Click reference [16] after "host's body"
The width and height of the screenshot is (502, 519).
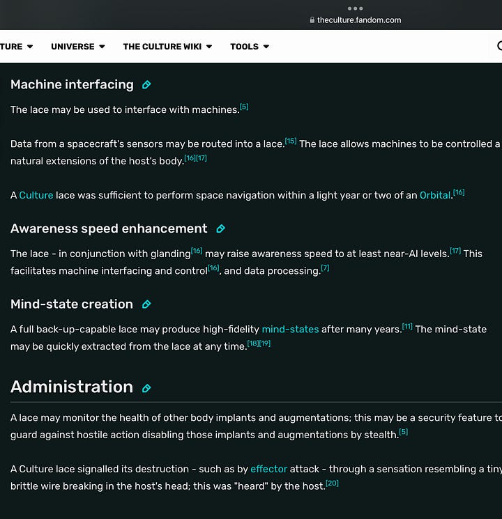[x=190, y=158]
